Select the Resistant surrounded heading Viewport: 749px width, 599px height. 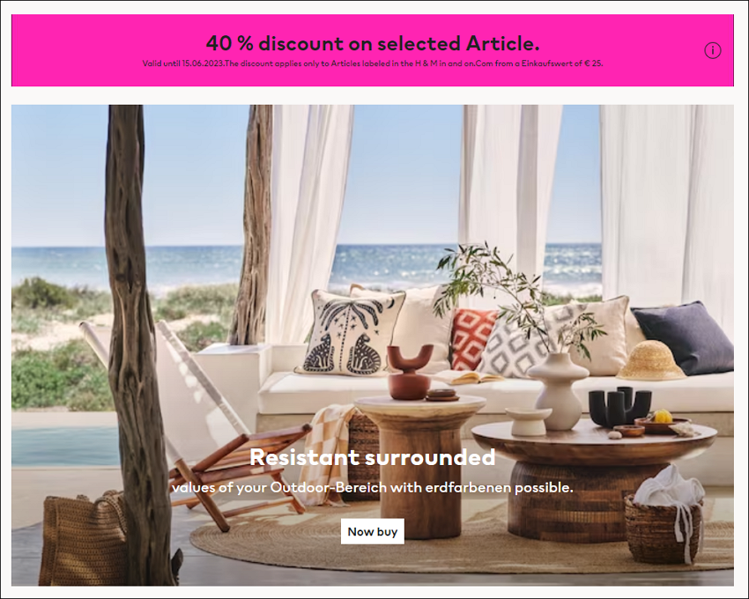[x=373, y=457]
